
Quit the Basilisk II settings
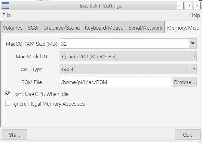188,134
